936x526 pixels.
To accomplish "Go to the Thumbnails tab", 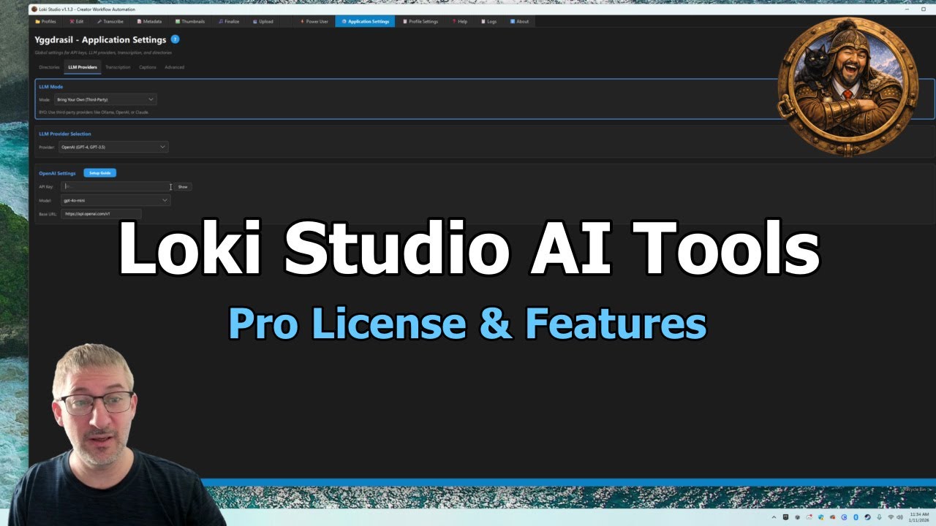I will 190,21.
